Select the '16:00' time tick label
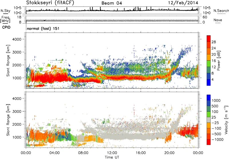The image size is (229, 159). (x=141, y=153)
